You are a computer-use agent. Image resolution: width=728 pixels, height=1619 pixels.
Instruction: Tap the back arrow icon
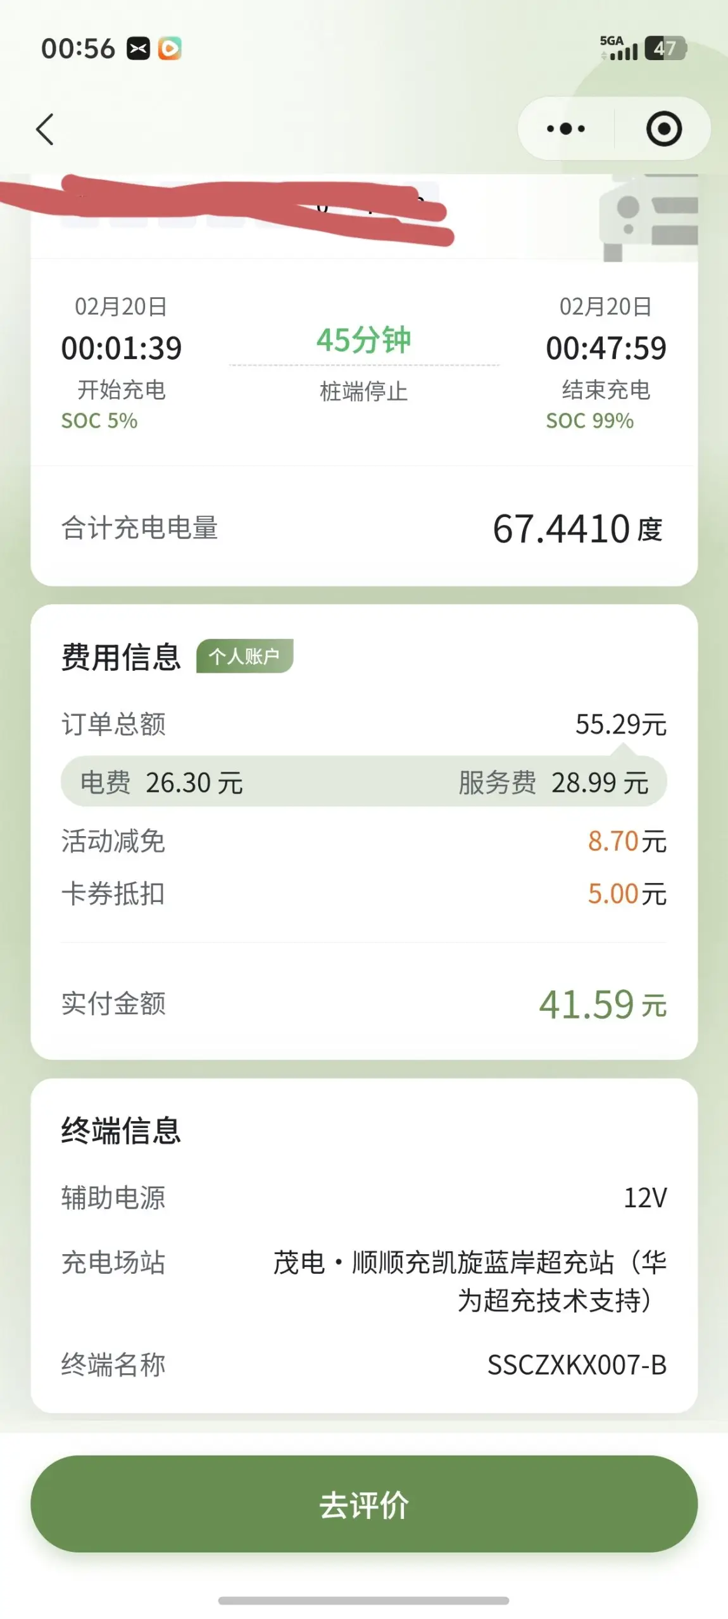coord(45,130)
